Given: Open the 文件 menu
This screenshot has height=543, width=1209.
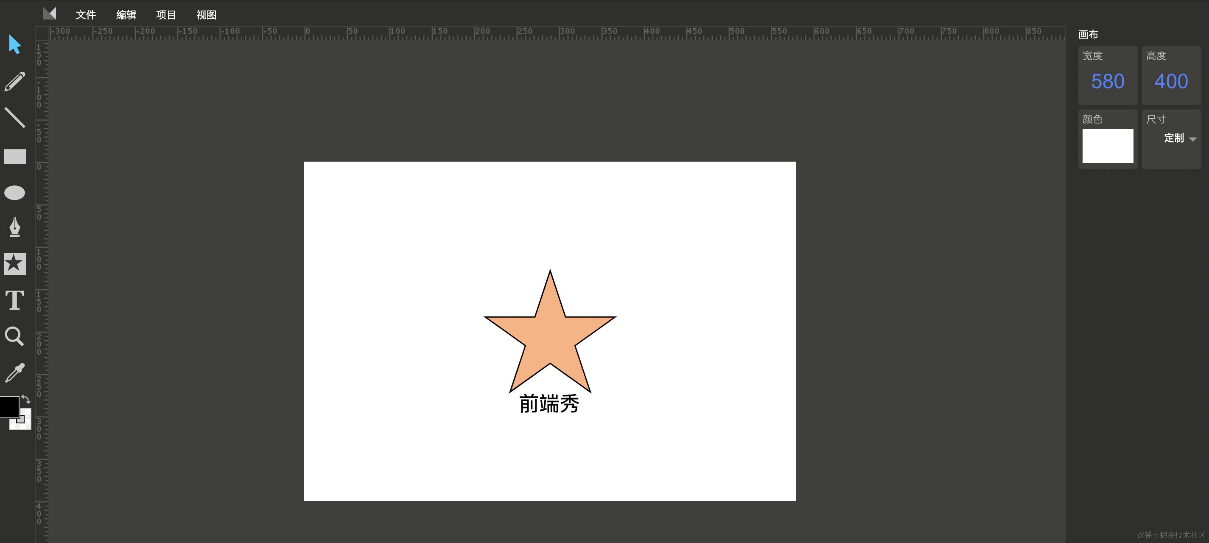Looking at the screenshot, I should tap(86, 15).
